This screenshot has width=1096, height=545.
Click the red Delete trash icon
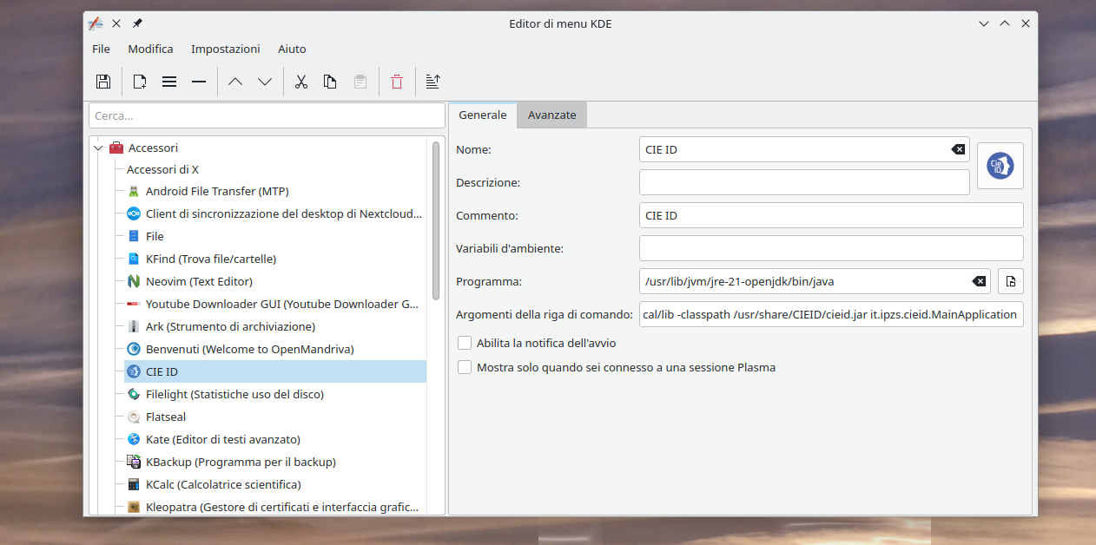[x=397, y=82]
